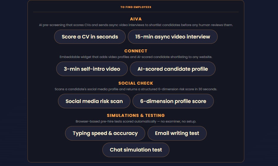
Task: Choose AI-scored candidate profile
Action: point(172,69)
